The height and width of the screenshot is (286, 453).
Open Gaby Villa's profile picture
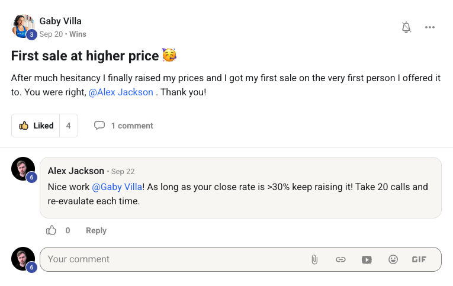point(23,26)
